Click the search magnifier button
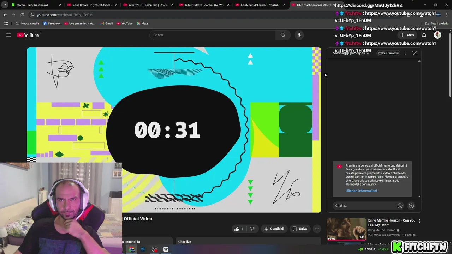This screenshot has height=254, width=452. click(283, 35)
